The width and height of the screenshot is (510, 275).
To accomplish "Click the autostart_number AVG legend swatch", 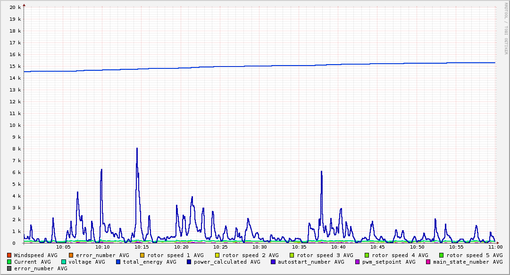I will pos(273,262).
